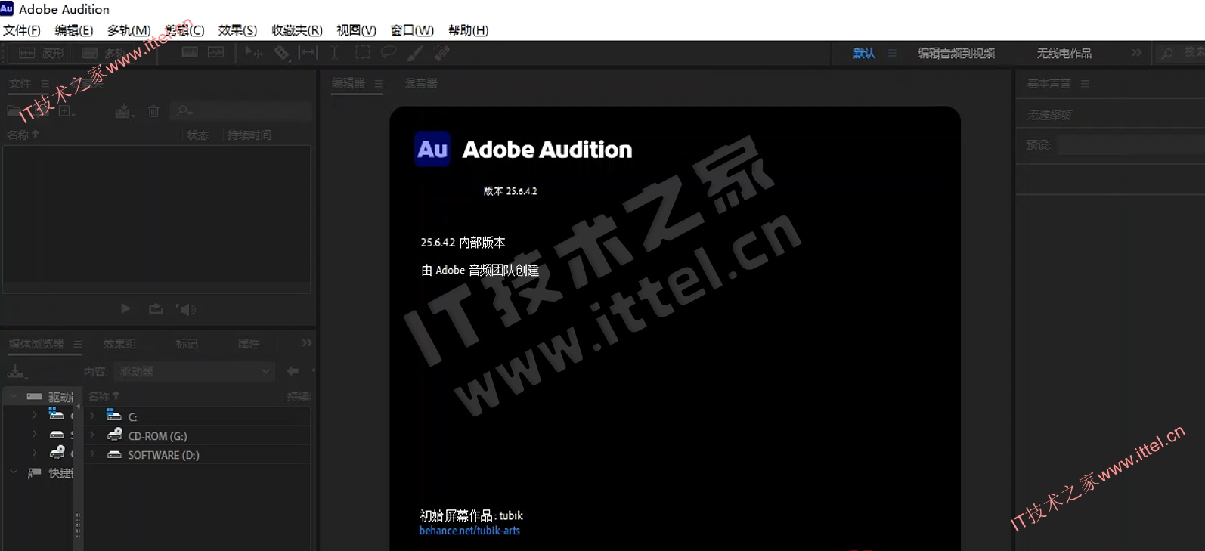
Task: Switch to 编辑音频到视频 workspace
Action: pyautogui.click(x=956, y=53)
